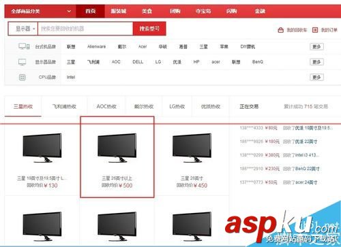341x247 pixels.
Task: Switch to the 三星热收 tab
Action: point(23,106)
